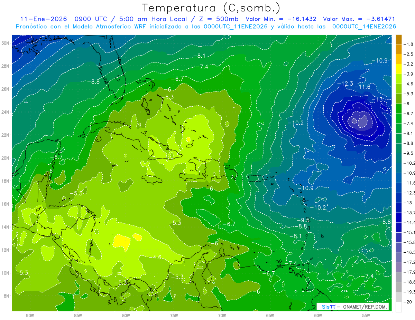The width and height of the screenshot is (415, 320).
Task: Click the "14N" latitude axis label
Action: [5, 227]
